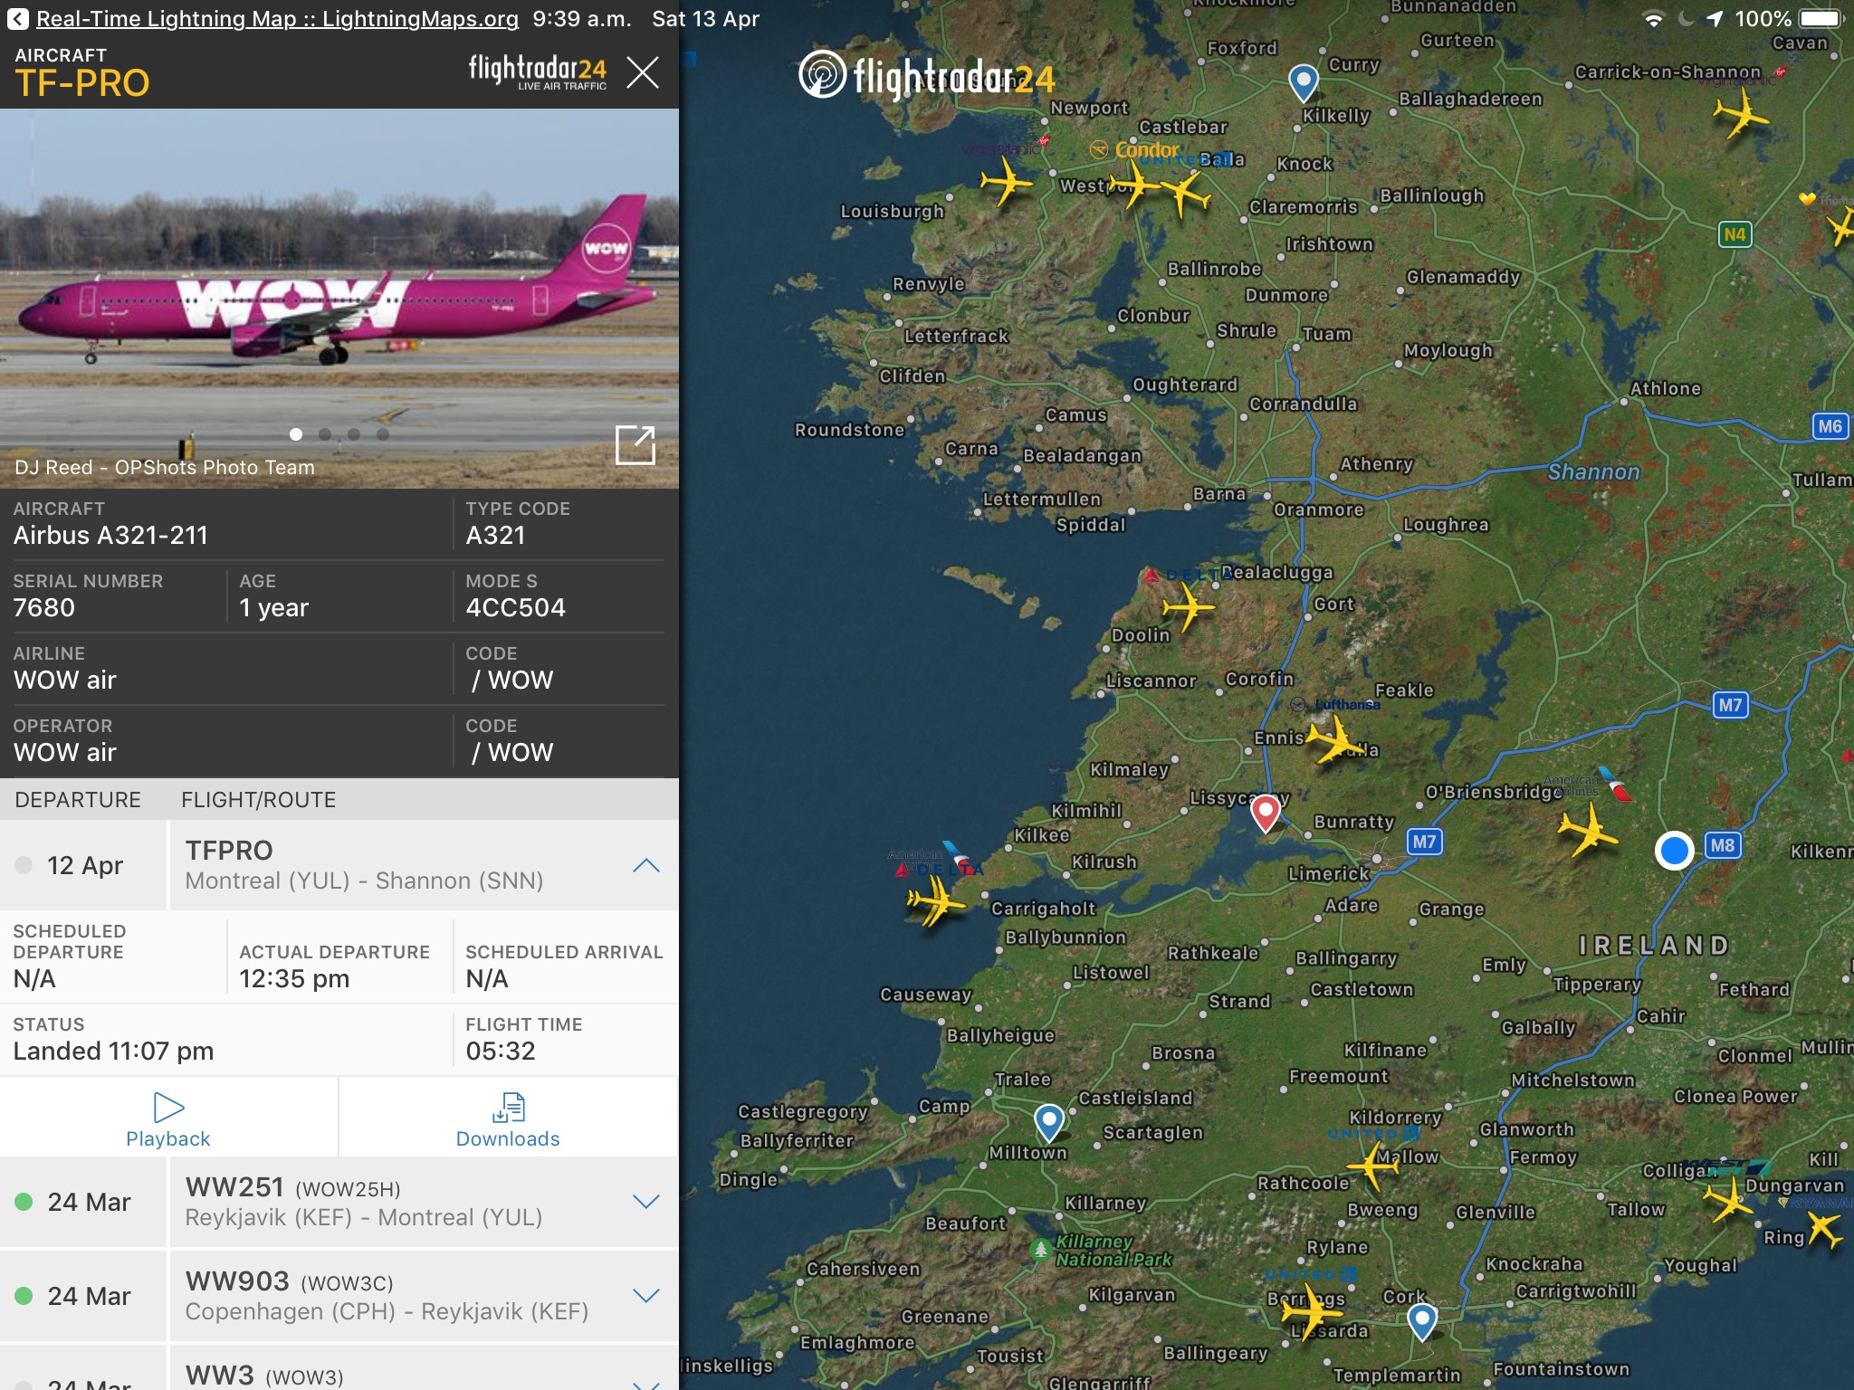Click the Lufthansa plane near Ennis
Image resolution: width=1854 pixels, height=1390 pixels.
pyautogui.click(x=1333, y=739)
